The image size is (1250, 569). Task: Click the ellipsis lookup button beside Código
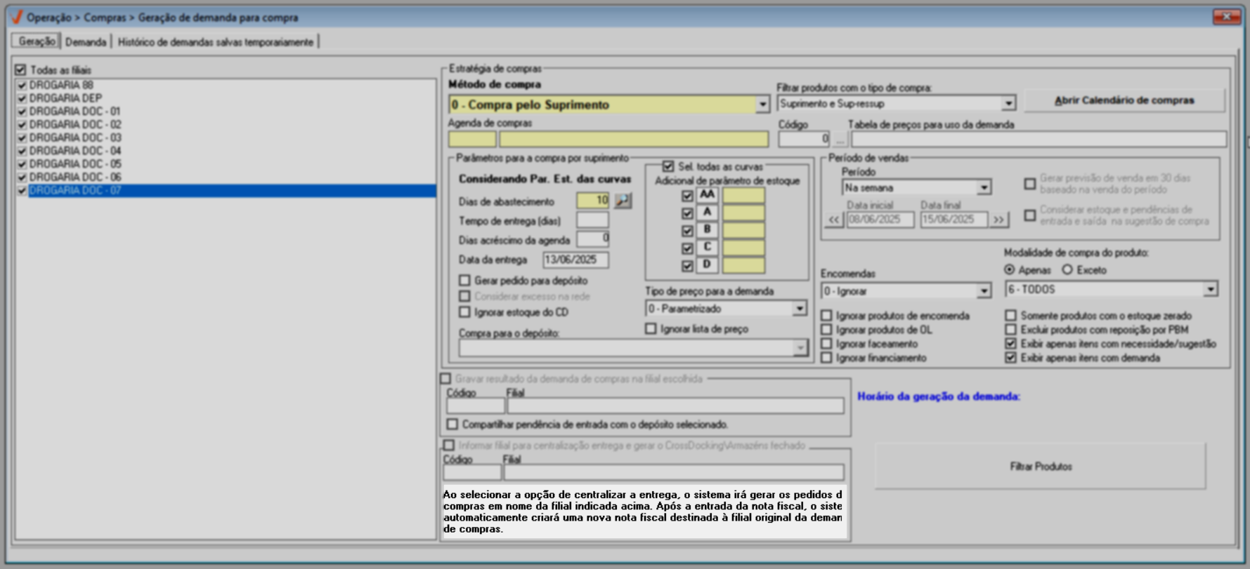[840, 139]
